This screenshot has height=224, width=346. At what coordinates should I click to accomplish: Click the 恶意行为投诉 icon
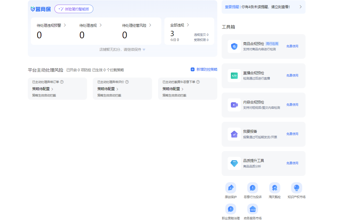[x=253, y=188]
